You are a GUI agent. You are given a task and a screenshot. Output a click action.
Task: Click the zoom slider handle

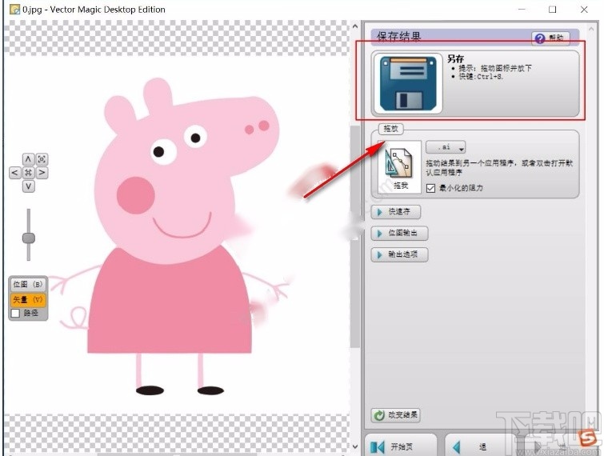tap(29, 238)
